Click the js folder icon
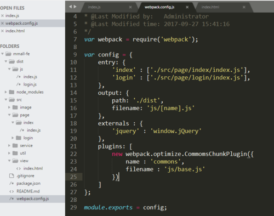Viewport: 274px width, 216px height. 15,69
